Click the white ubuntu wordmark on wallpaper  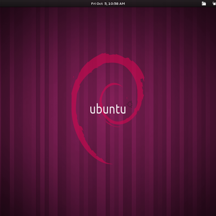coord(108,110)
